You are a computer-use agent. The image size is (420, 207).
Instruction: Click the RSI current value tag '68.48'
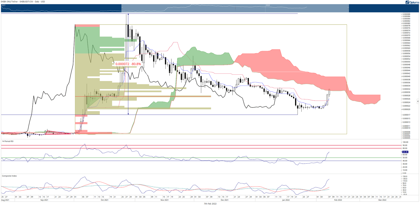click(x=405, y=152)
